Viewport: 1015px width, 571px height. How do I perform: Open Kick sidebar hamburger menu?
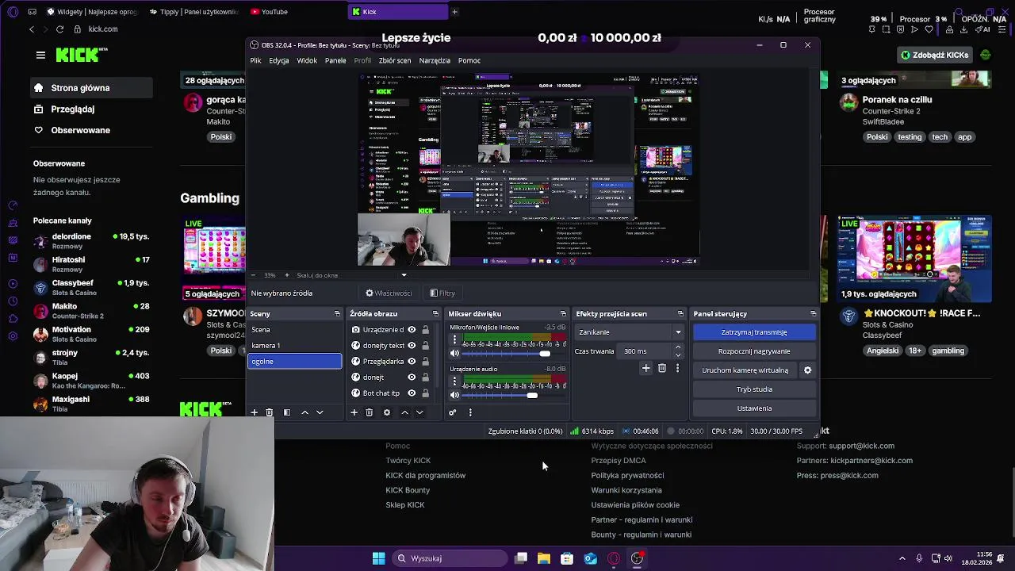click(40, 55)
